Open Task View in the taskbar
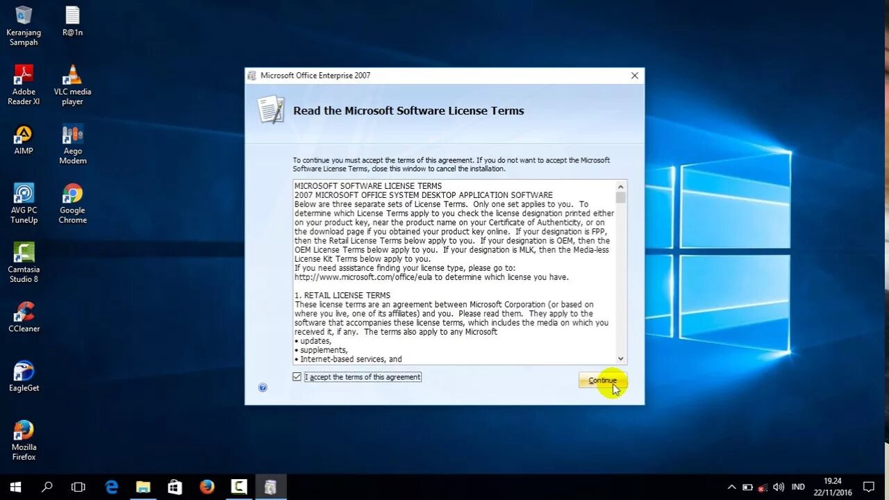 [x=78, y=487]
